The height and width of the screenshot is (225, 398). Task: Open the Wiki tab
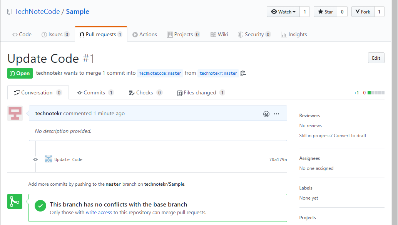point(219,34)
